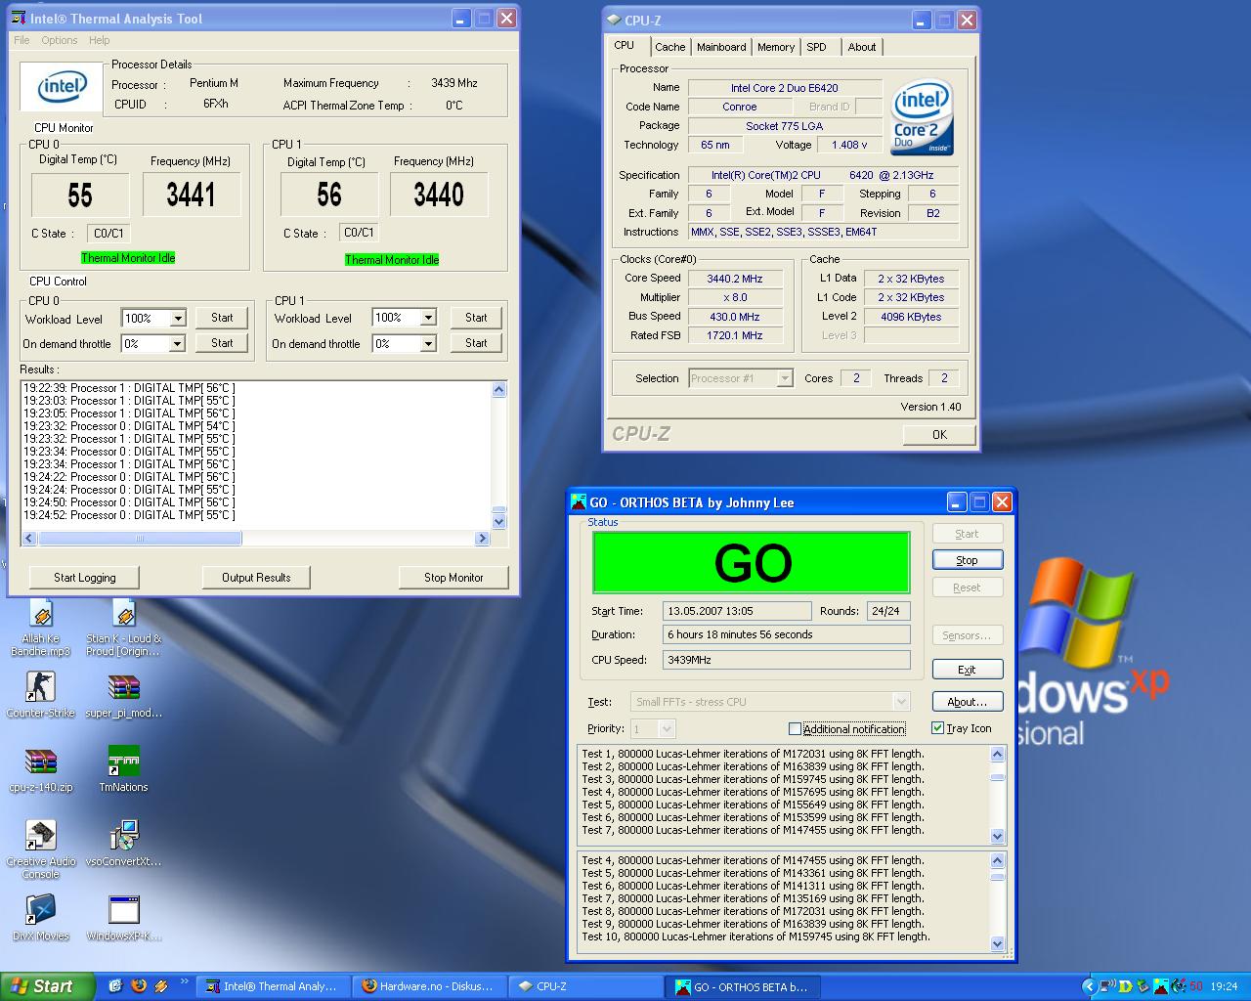
Task: Click the red temperature 50 tray icon
Action: click(x=1195, y=987)
